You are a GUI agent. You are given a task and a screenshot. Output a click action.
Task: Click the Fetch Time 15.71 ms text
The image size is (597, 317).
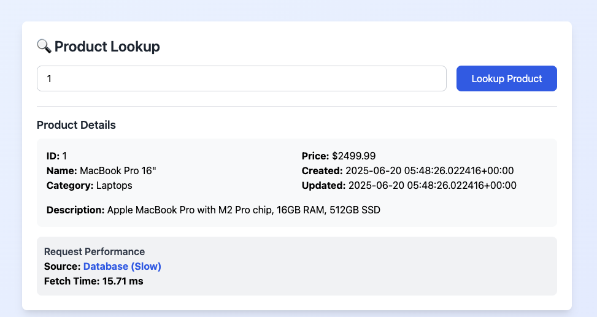point(94,281)
